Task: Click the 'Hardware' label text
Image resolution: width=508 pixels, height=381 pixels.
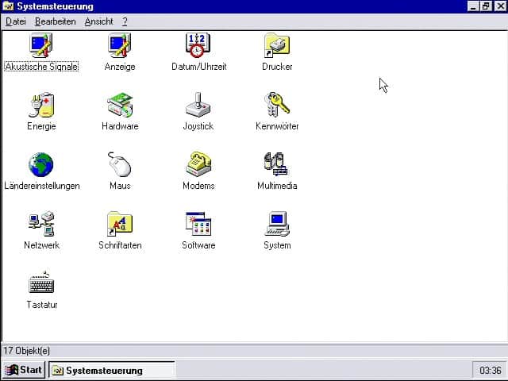Action: pos(120,126)
